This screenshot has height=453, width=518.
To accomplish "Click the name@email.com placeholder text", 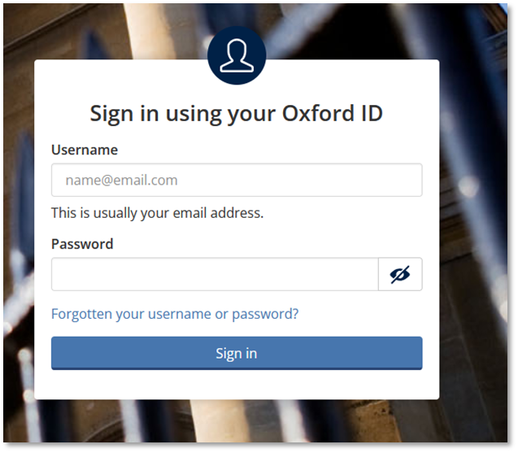I will (x=122, y=180).
